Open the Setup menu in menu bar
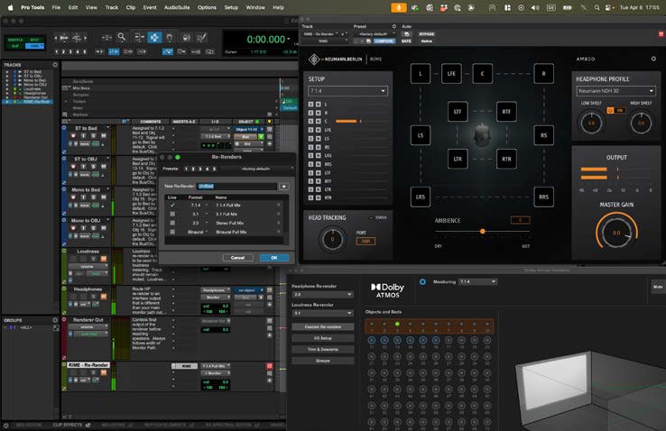666x431 pixels. pos(231,6)
